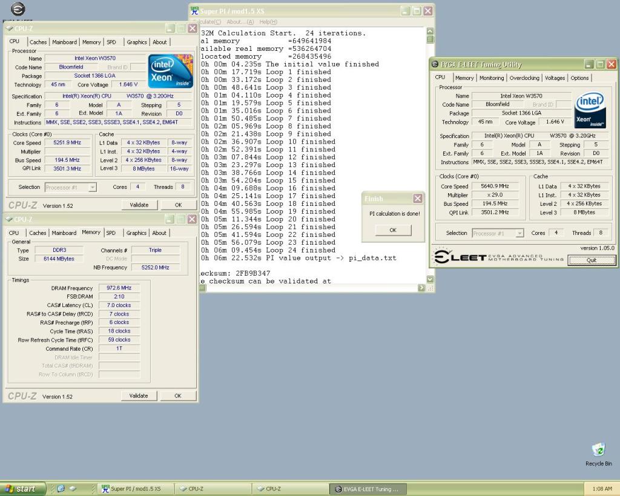620x496 pixels.
Task: Click Quit button in E-LEET
Action: (x=592, y=260)
